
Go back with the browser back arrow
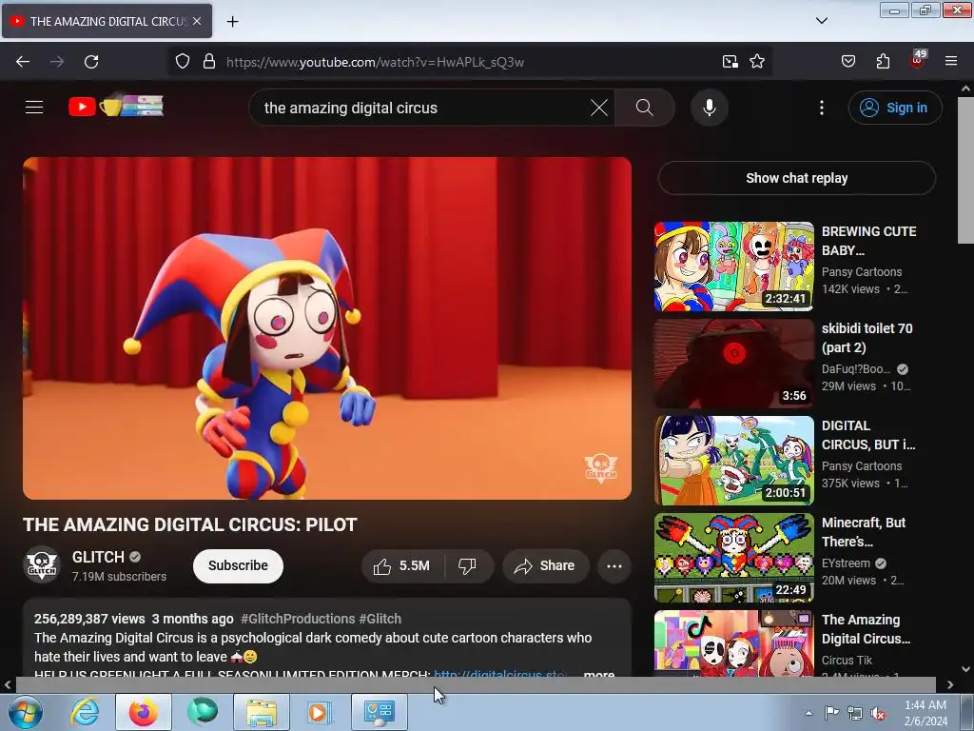(x=23, y=62)
